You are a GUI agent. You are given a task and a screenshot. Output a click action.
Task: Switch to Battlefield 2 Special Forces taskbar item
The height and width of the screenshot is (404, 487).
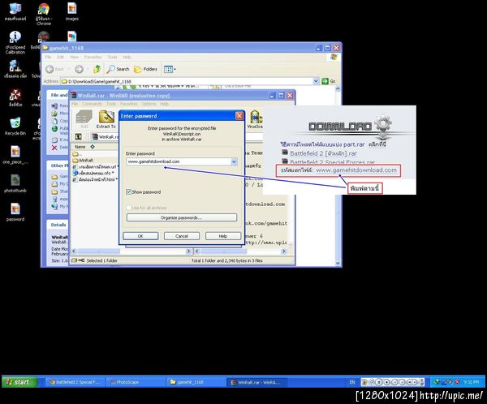pyautogui.click(x=75, y=382)
